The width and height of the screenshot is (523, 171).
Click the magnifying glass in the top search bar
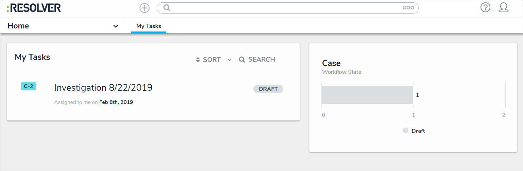(167, 8)
